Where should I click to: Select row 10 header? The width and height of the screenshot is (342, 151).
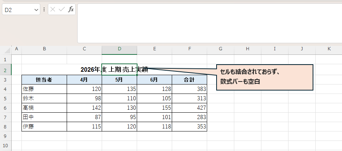tap(6, 145)
